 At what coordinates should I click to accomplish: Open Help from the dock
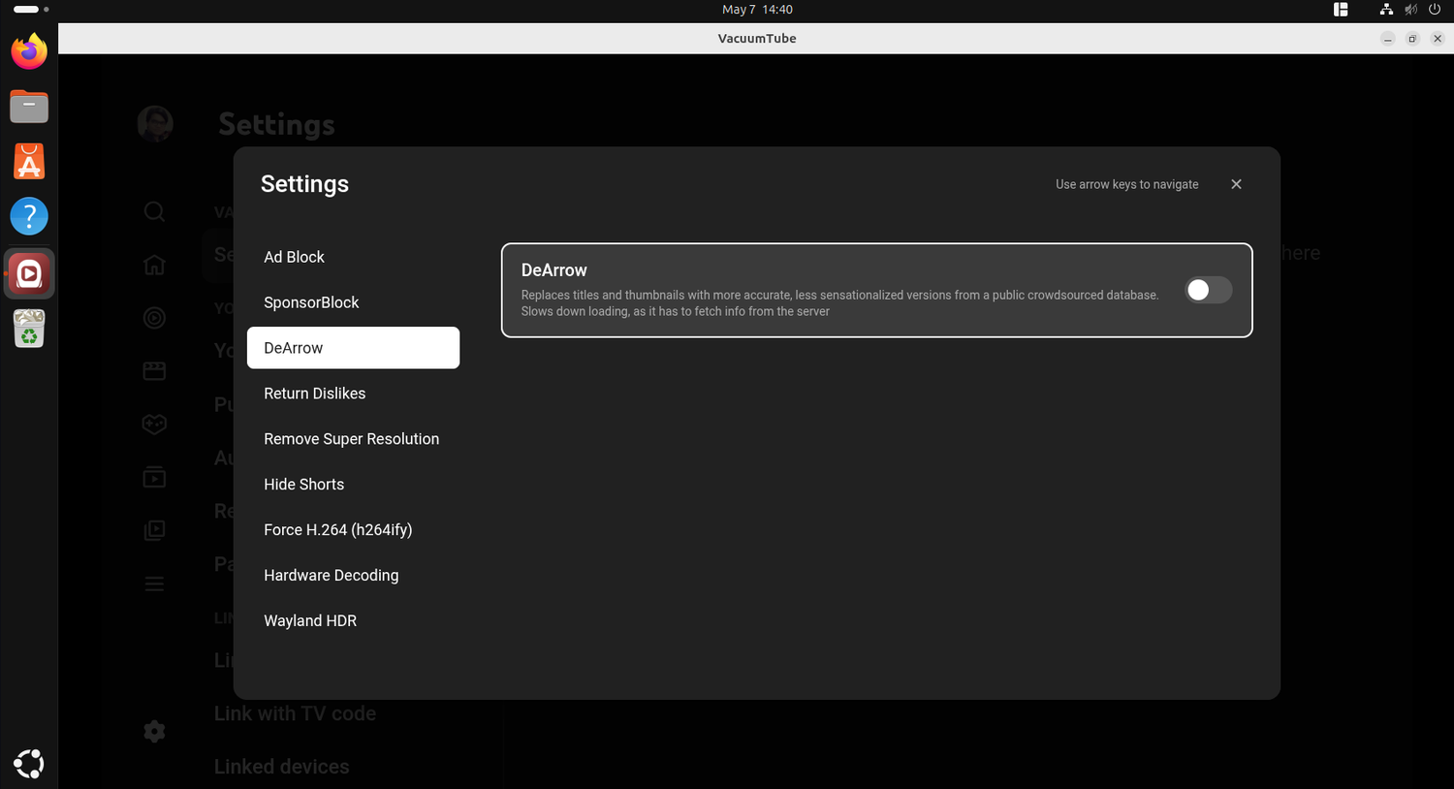(29, 216)
